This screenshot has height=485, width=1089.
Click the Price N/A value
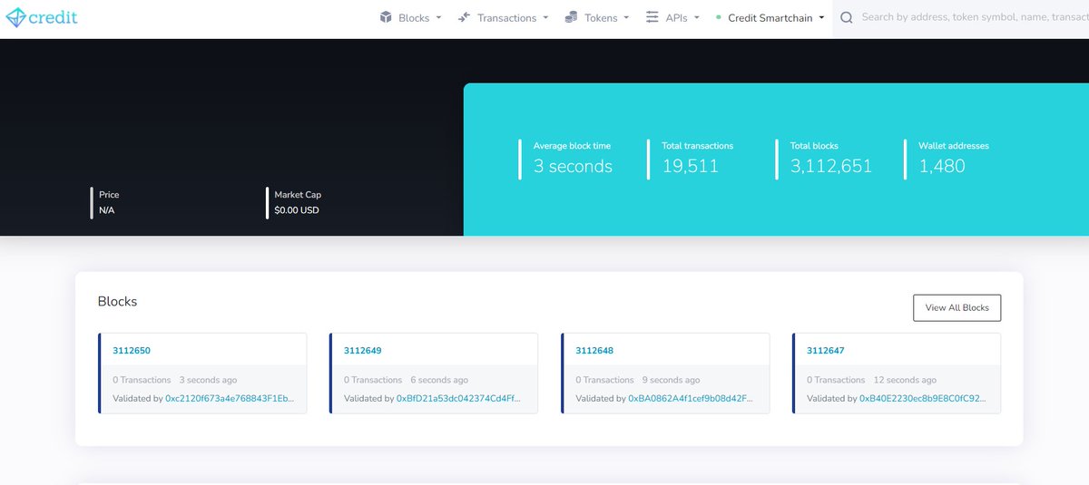(107, 210)
